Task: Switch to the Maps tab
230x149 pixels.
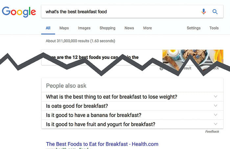Action: tap(64, 28)
